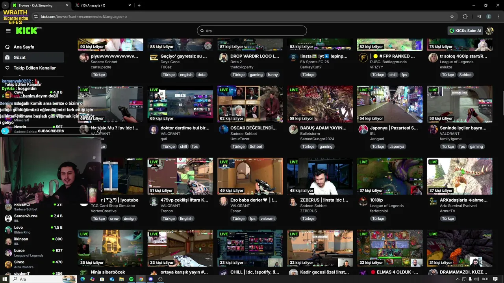Open the user profile avatar menu

click(x=489, y=31)
